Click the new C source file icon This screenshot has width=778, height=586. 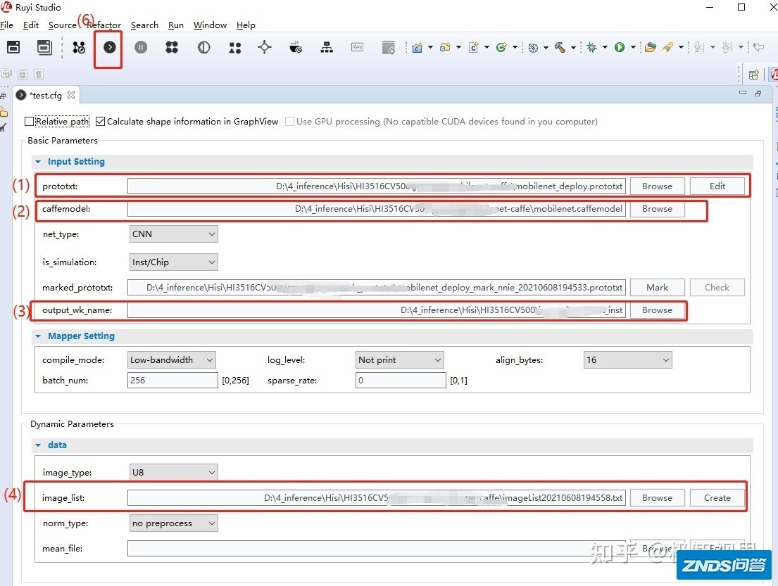coord(473,48)
